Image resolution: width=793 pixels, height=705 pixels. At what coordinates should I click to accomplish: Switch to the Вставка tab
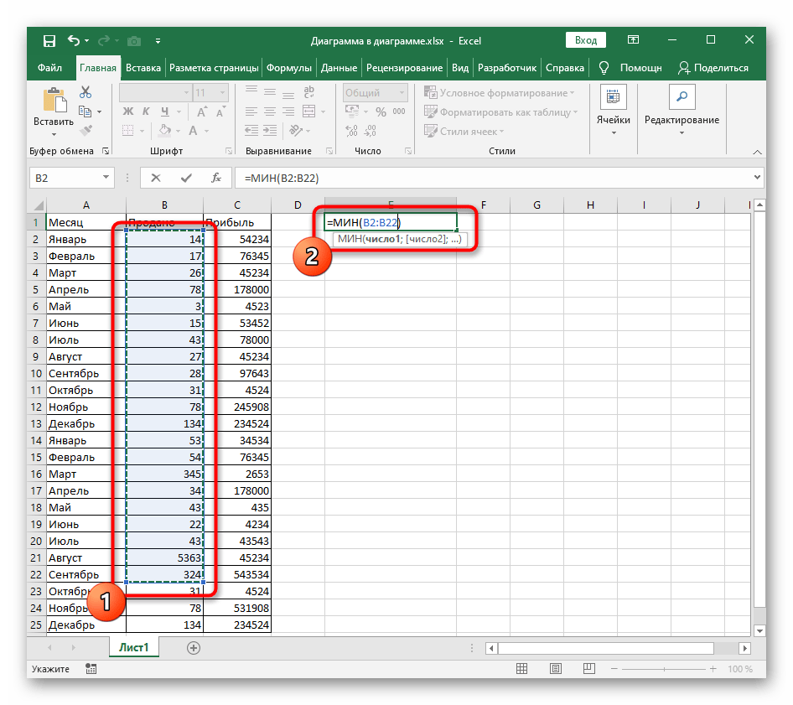(x=143, y=68)
